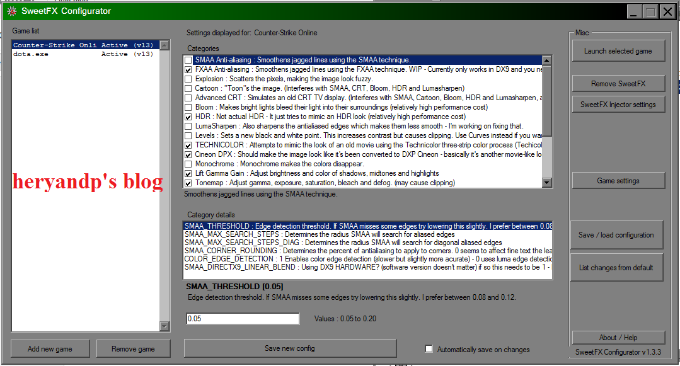This screenshot has width=680, height=366.
Task: Open Game settings
Action: [618, 180]
